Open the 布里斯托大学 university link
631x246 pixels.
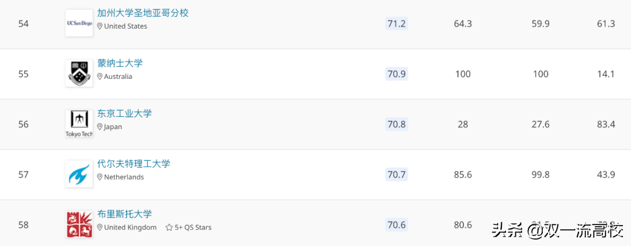tap(124, 214)
